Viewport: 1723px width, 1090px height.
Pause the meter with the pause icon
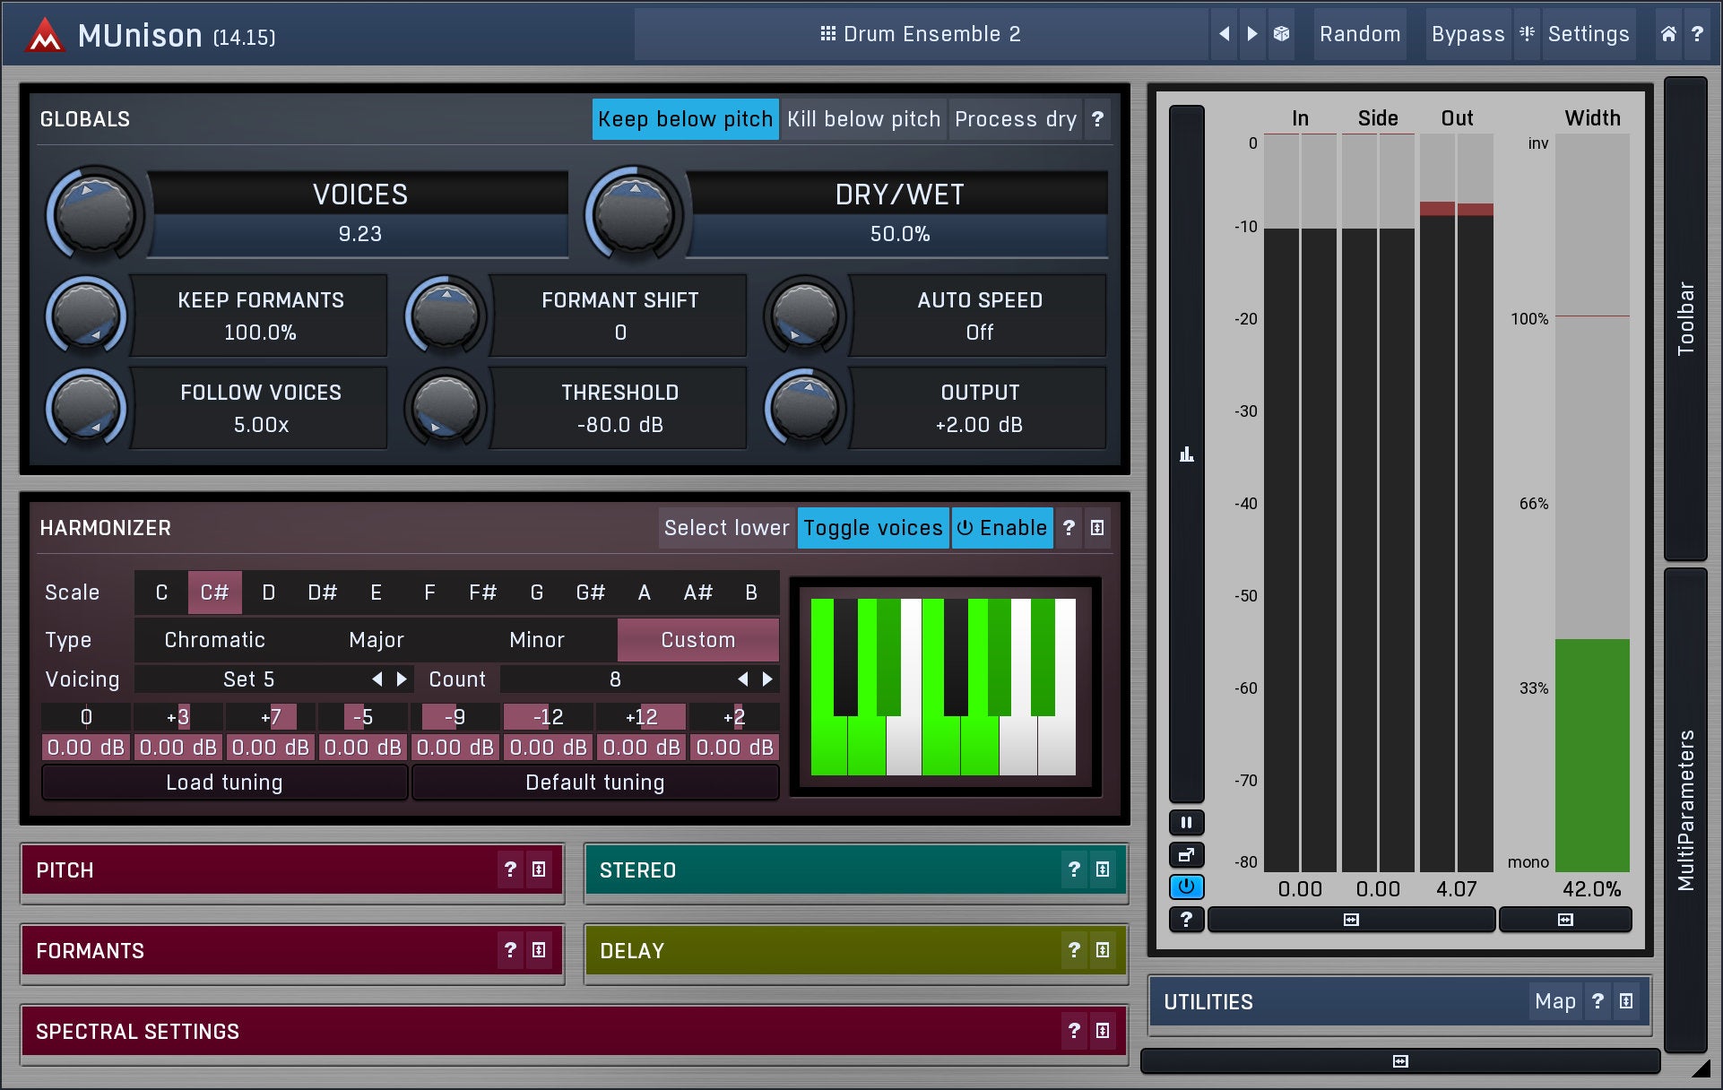pyautogui.click(x=1186, y=822)
